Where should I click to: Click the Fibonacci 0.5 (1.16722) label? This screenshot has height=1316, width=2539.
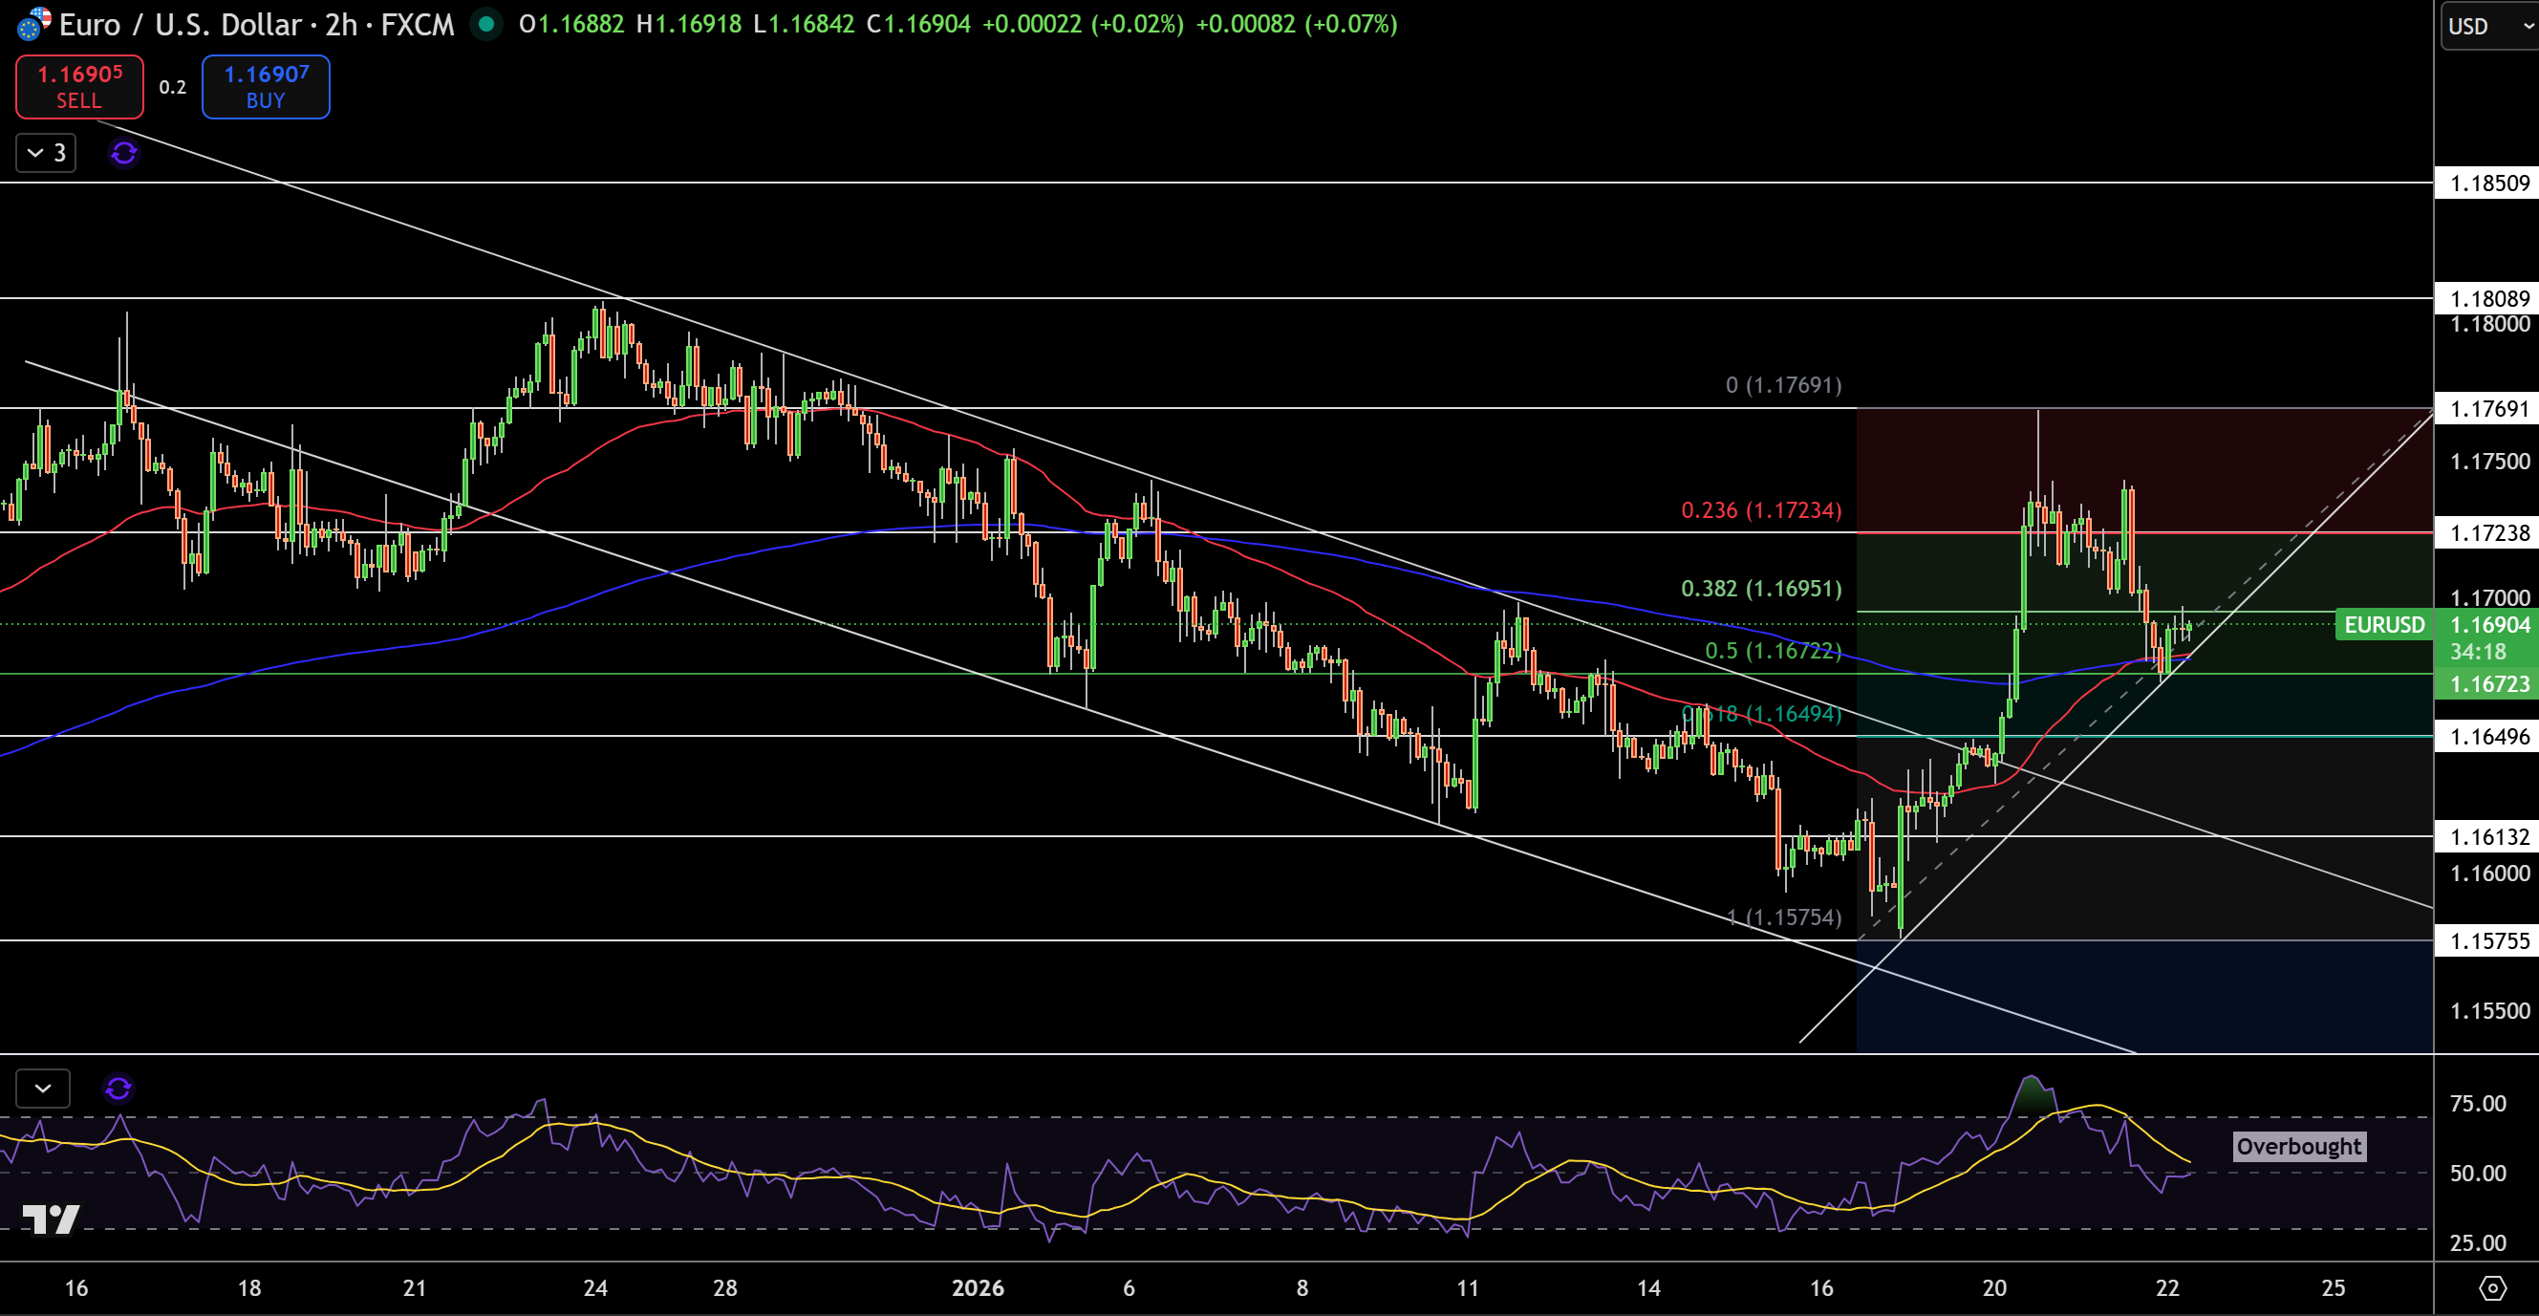1774,651
